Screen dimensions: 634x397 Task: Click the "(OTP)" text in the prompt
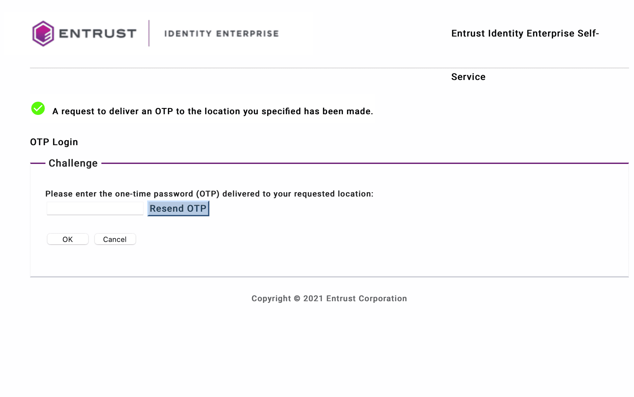coord(208,194)
